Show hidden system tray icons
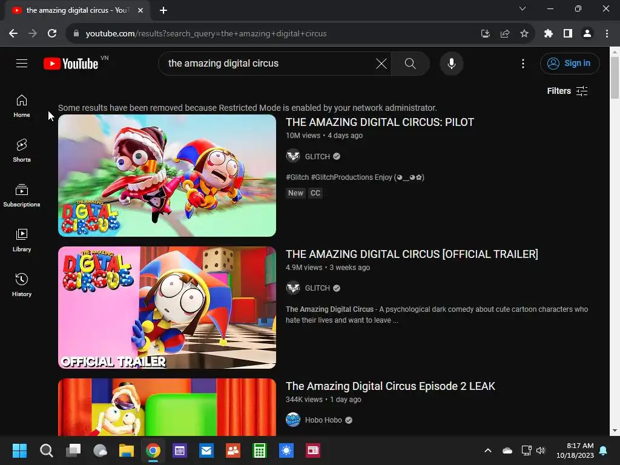 coord(488,450)
